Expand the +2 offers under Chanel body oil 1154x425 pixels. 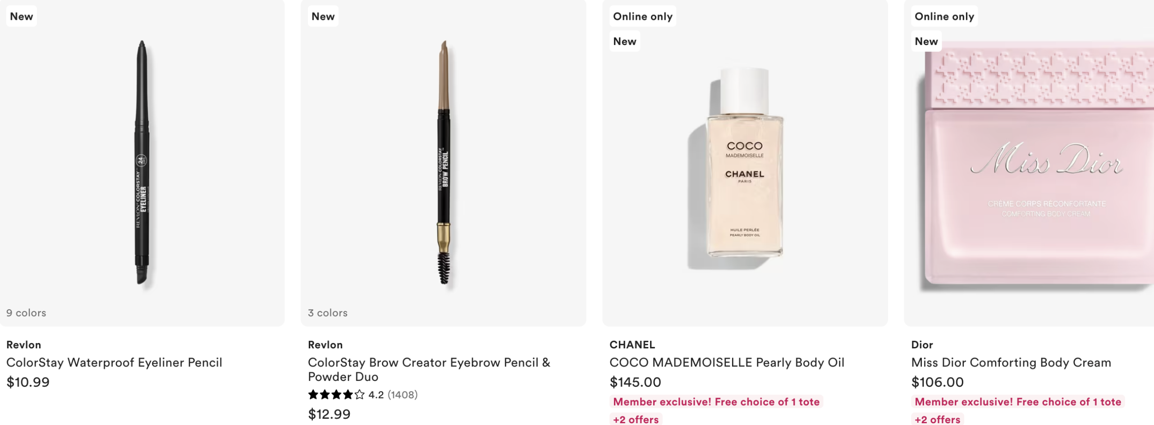(636, 419)
